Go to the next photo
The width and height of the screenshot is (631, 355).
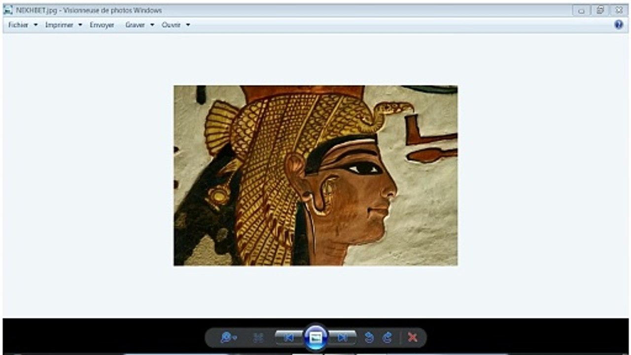click(x=343, y=337)
